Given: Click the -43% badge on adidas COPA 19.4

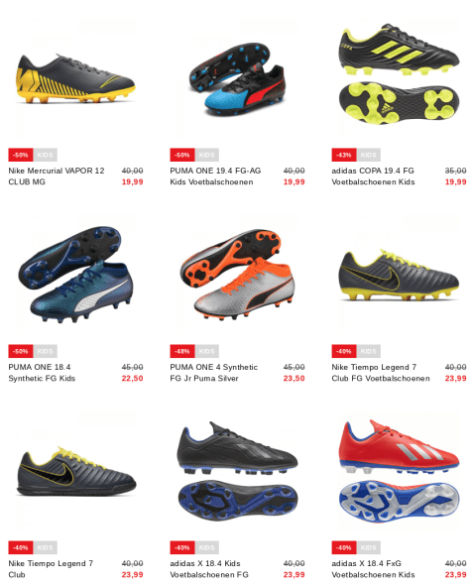Looking at the screenshot, I should pyautogui.click(x=344, y=155).
